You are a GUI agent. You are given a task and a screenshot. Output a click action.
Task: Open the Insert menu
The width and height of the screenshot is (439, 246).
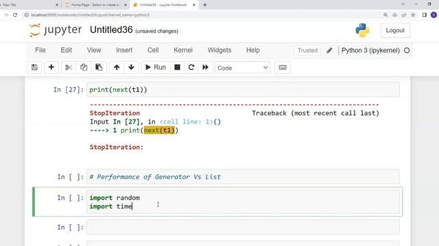pos(124,50)
